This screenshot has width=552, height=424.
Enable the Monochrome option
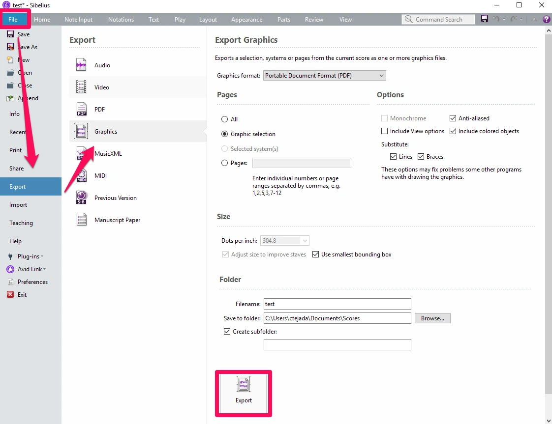click(x=384, y=118)
